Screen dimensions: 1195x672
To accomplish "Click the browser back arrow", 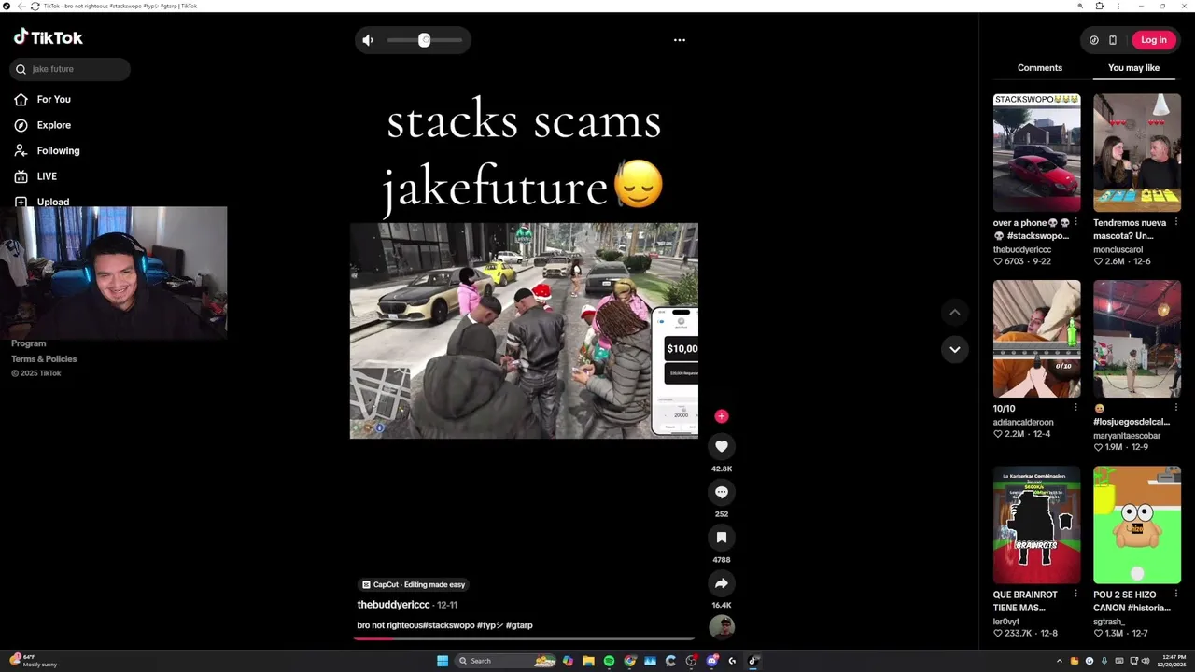I will click(x=21, y=6).
